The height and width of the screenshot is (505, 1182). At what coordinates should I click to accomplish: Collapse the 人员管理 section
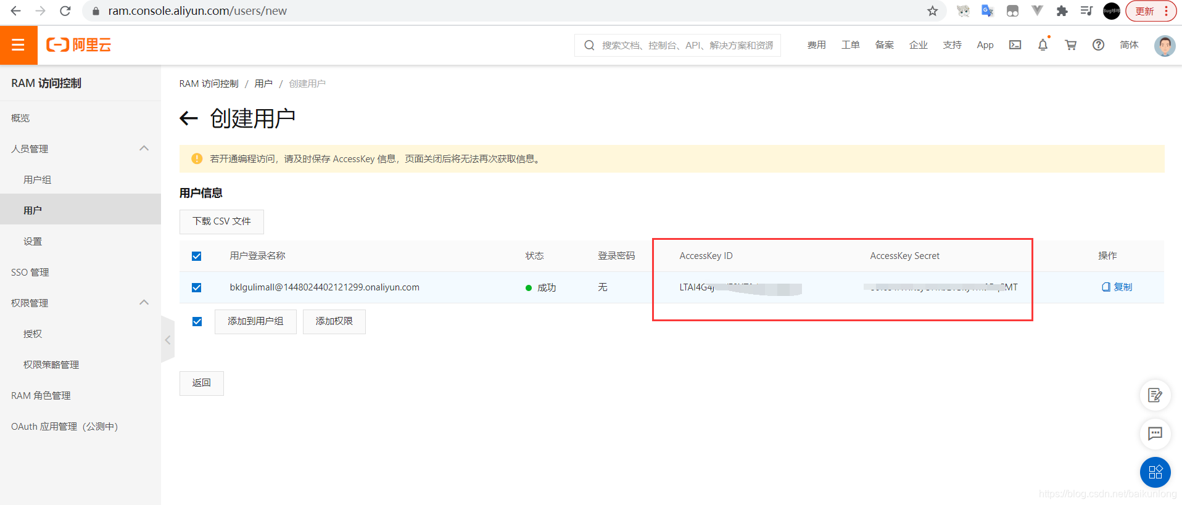(144, 149)
